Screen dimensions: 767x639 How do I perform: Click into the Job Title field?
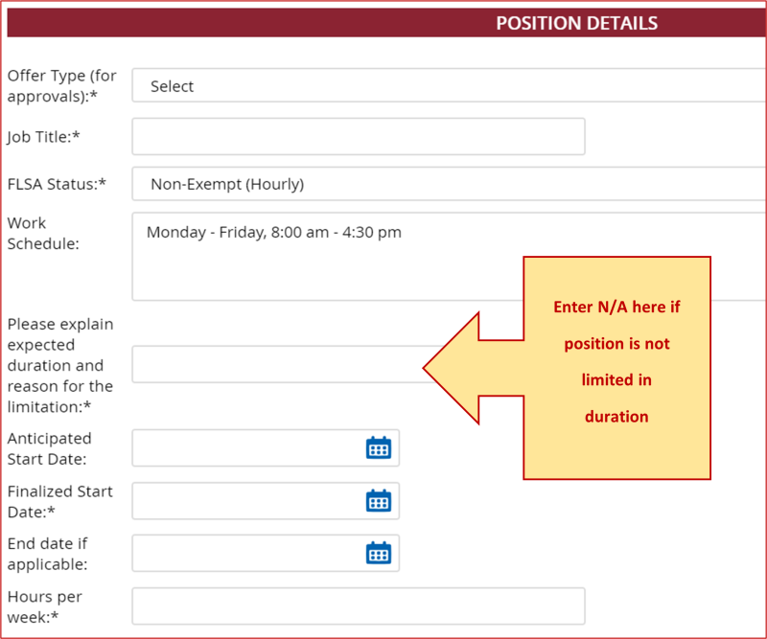click(x=358, y=136)
